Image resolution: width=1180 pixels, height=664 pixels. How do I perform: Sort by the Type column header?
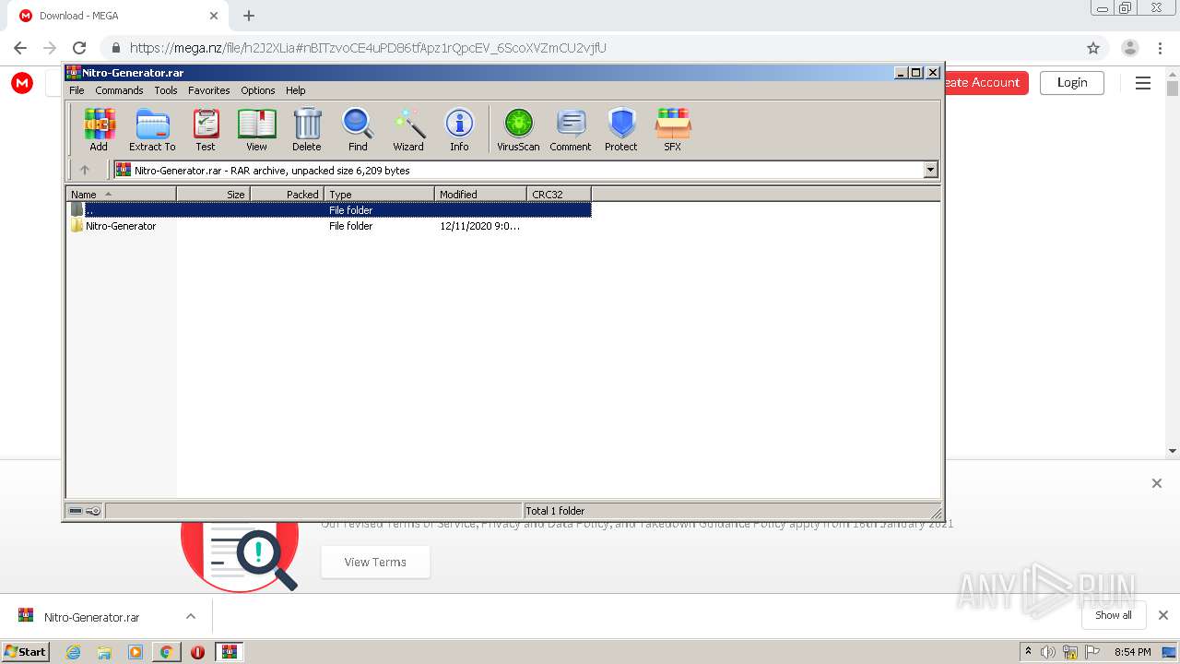pos(379,194)
